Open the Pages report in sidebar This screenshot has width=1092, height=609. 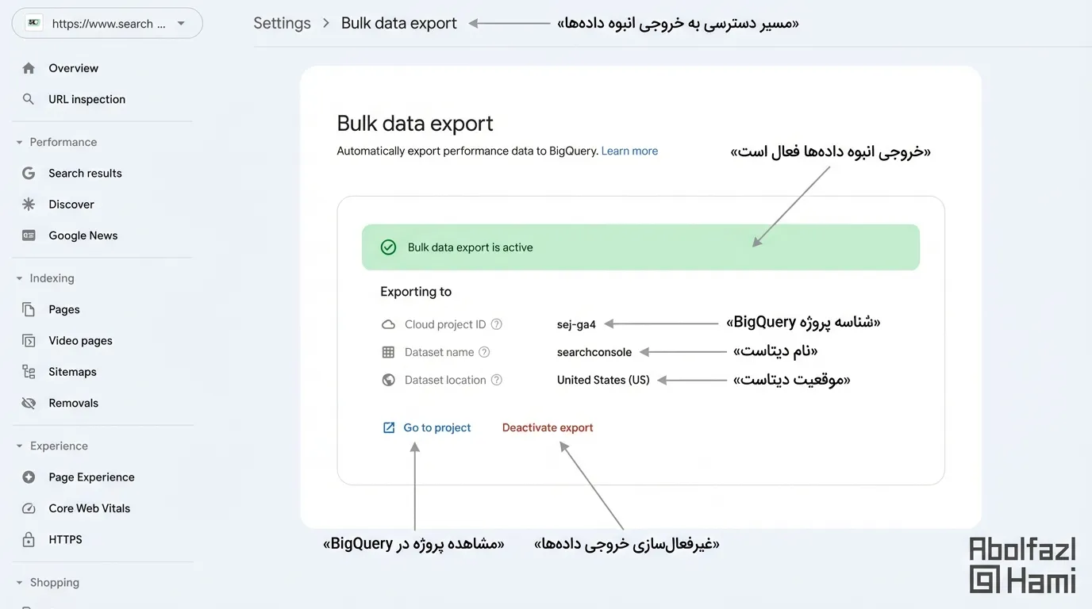(64, 309)
